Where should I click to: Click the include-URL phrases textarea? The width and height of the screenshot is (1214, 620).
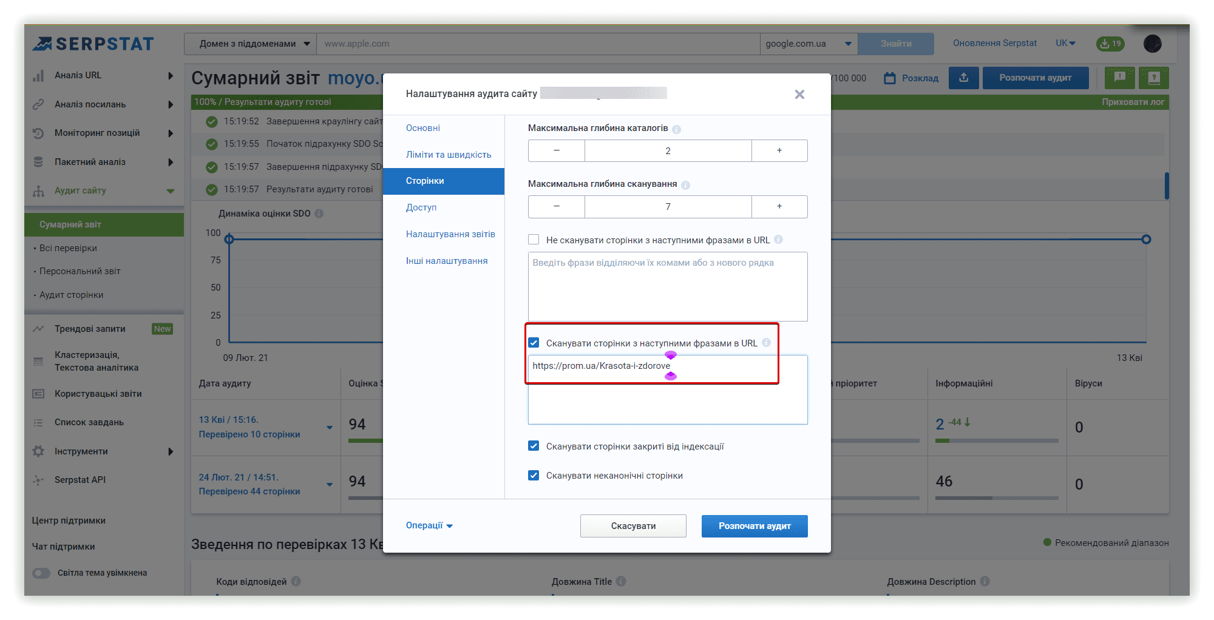[668, 389]
